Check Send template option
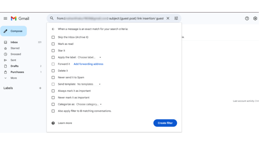The width and height of the screenshot is (259, 145). click(53, 84)
